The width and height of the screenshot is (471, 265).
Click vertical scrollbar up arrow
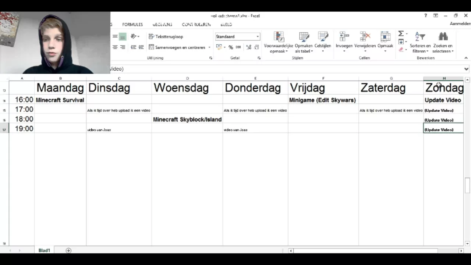pyautogui.click(x=467, y=79)
